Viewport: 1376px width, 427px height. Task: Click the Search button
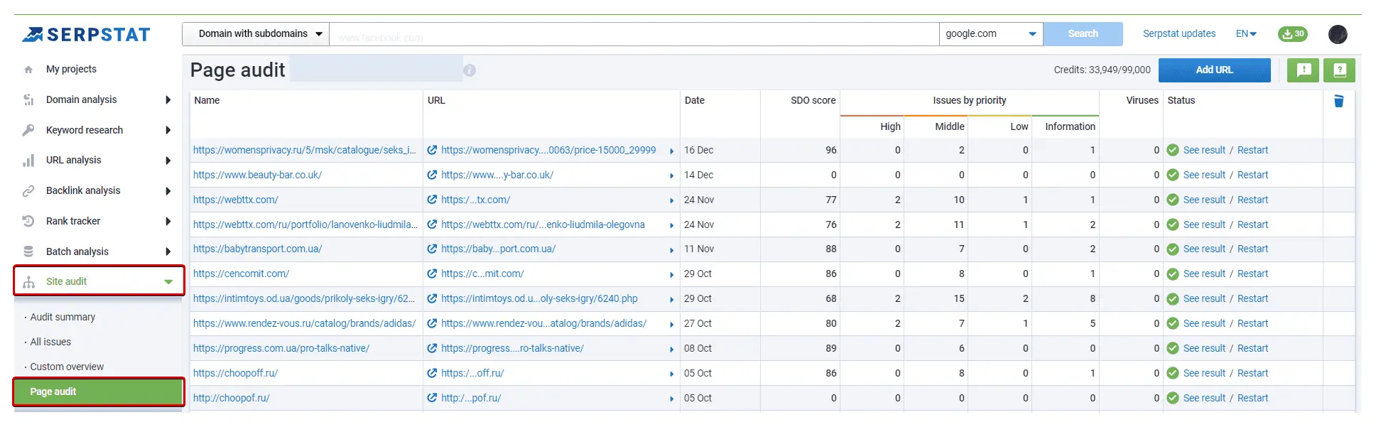click(x=1083, y=33)
